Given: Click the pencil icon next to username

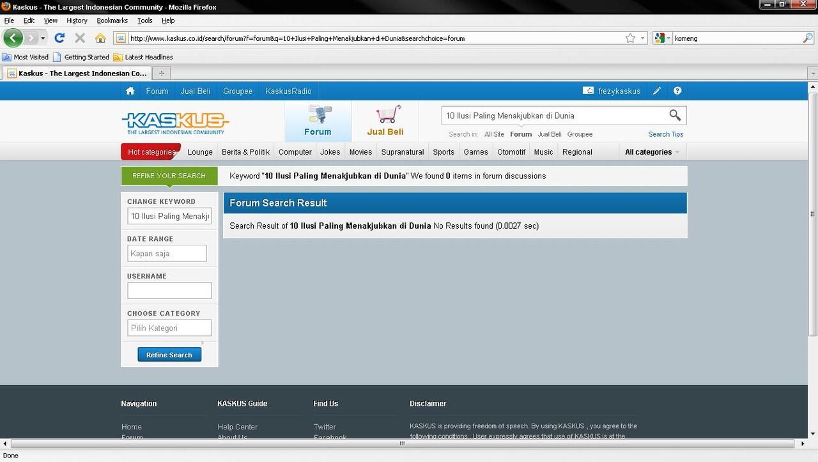Looking at the screenshot, I should (x=656, y=91).
